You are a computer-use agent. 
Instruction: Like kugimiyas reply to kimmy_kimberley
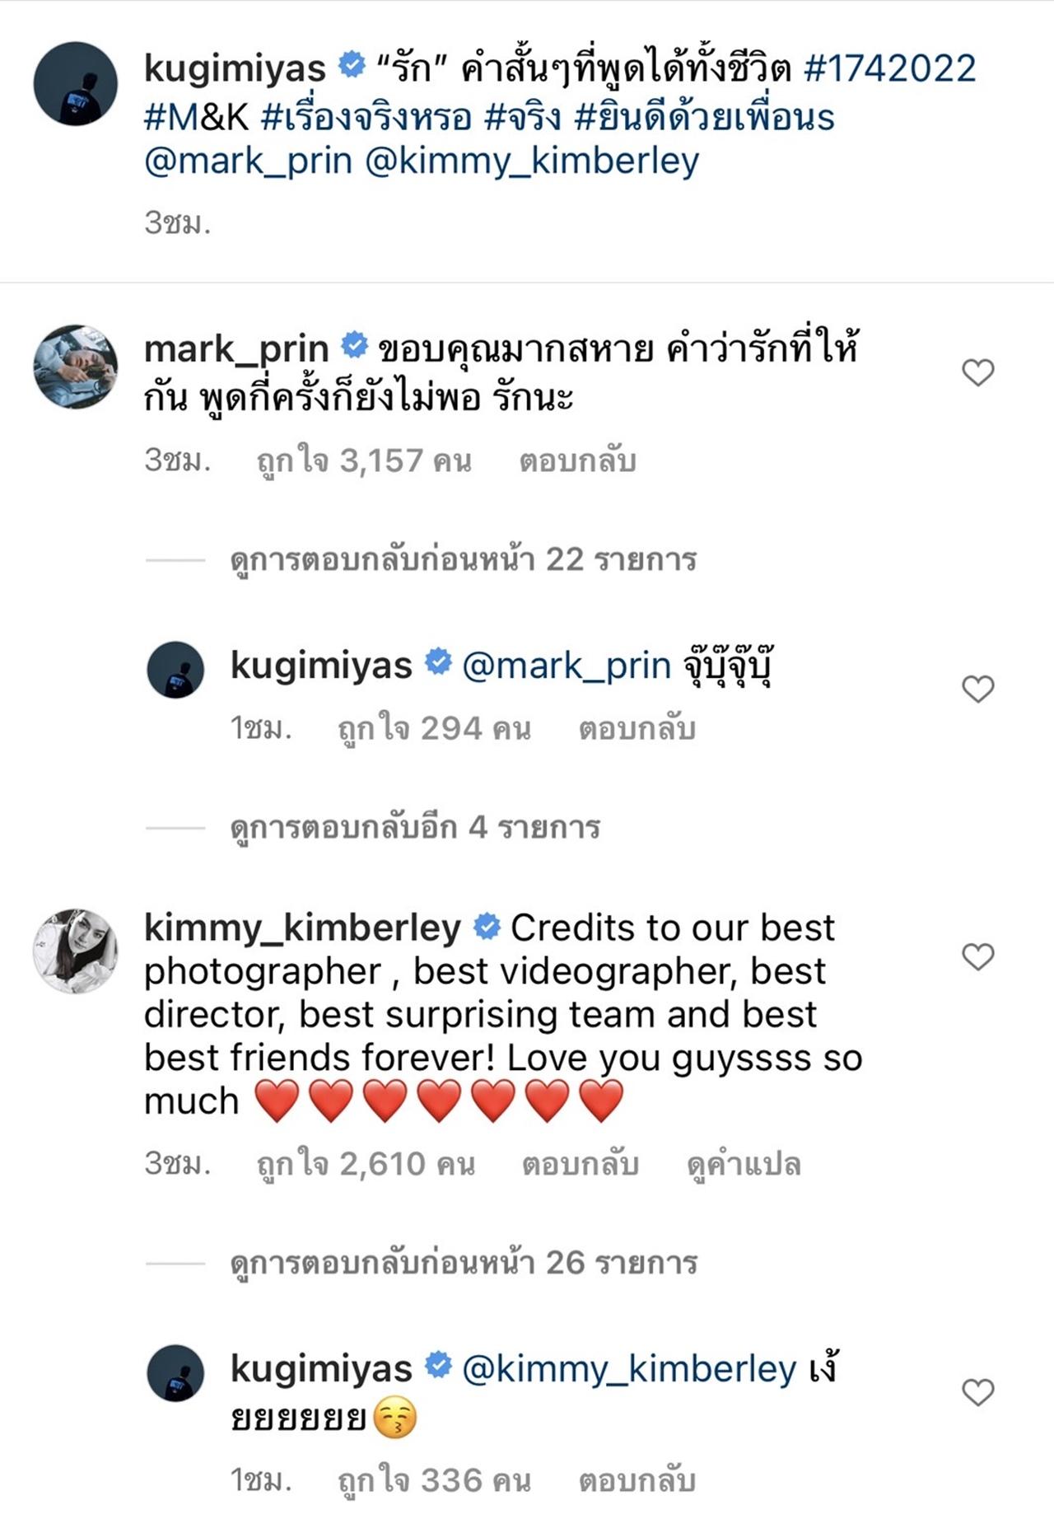(x=977, y=1392)
